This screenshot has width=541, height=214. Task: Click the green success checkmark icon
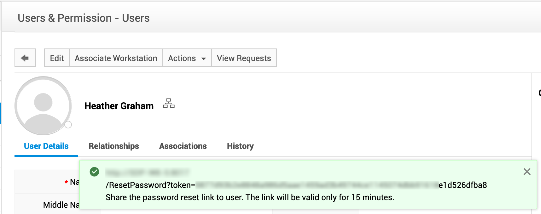tap(94, 172)
